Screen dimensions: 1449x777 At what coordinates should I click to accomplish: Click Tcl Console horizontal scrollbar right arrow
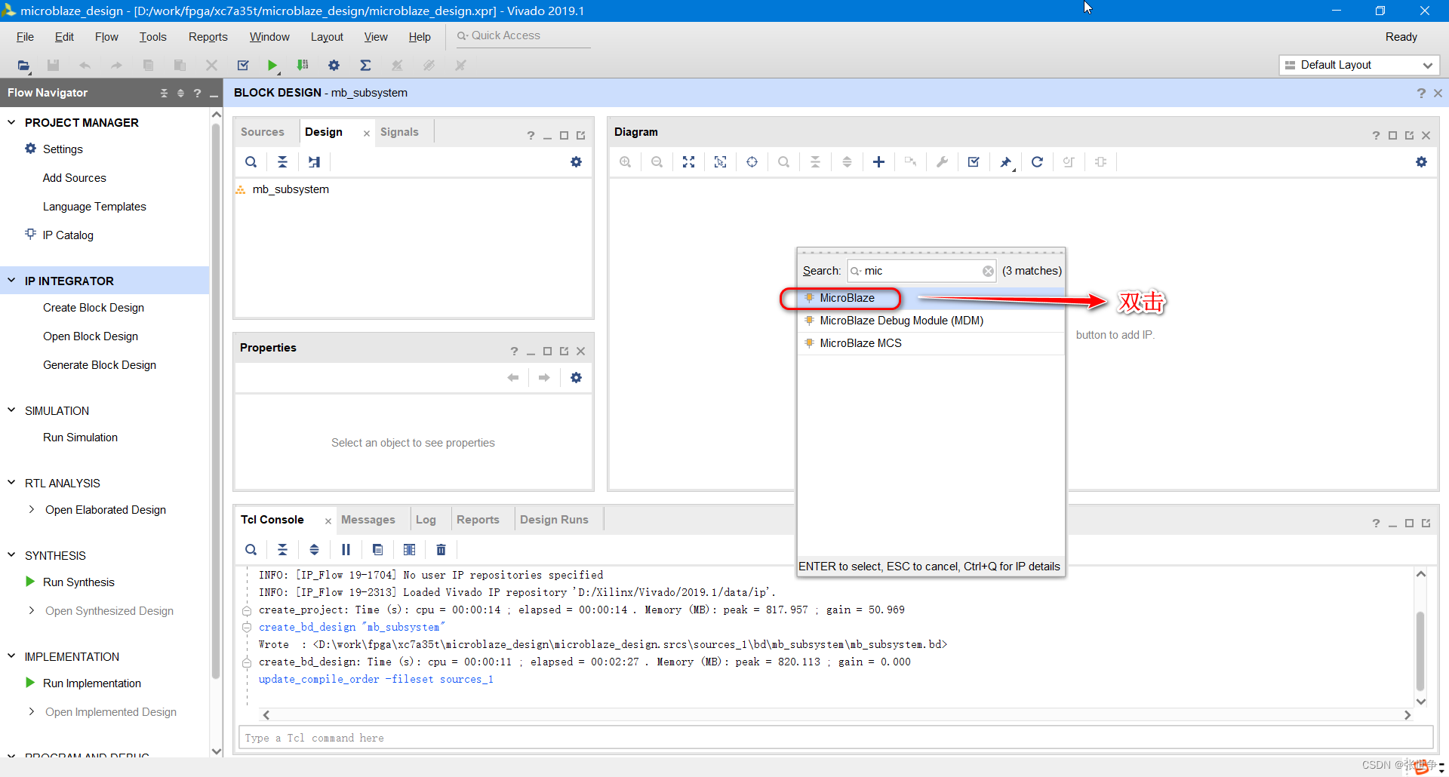point(1407,715)
